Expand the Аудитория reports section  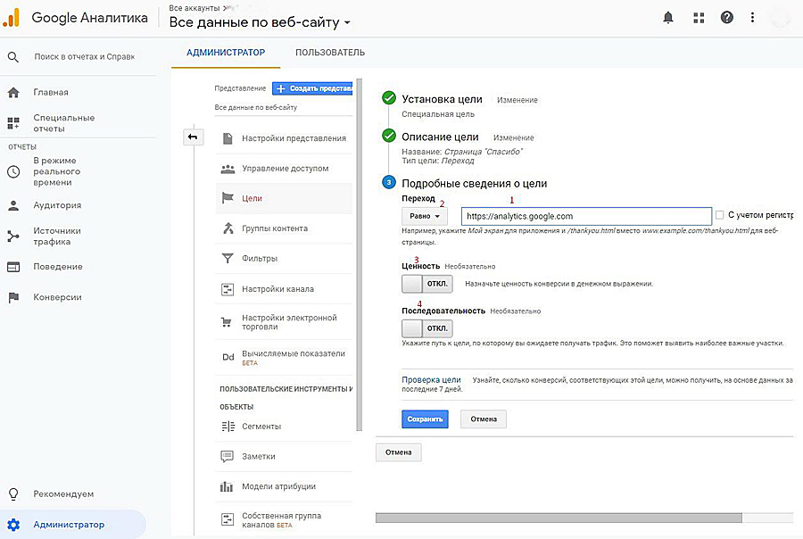pyautogui.click(x=57, y=205)
